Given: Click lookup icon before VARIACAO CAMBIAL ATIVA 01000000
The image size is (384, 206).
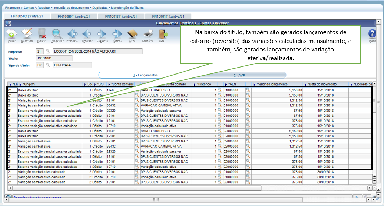Looking at the screenshot, I should (x=137, y=105).
